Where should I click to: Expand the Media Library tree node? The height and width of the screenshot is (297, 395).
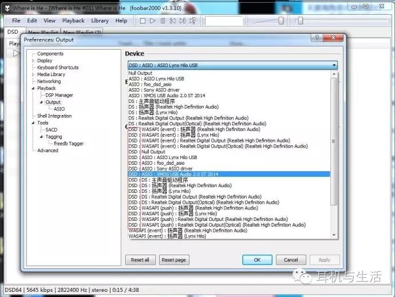[x=33, y=74]
